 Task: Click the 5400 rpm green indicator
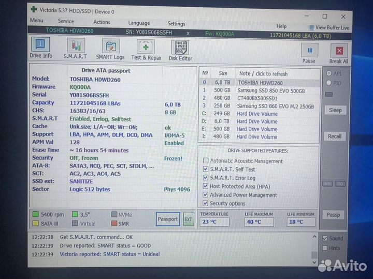[35, 214]
